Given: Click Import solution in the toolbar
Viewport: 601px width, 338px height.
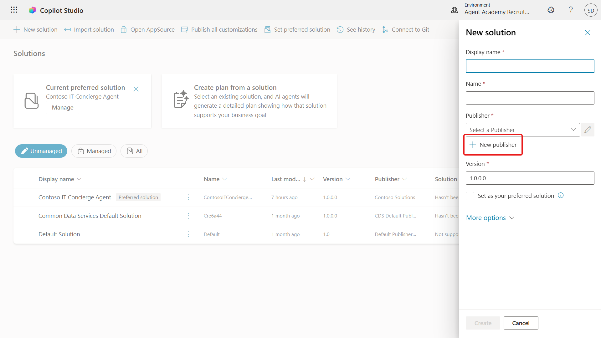Looking at the screenshot, I should click(89, 29).
